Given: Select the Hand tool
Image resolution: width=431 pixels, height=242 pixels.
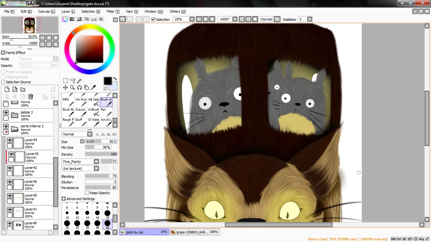Looking at the screenshot, I should pos(86,88).
